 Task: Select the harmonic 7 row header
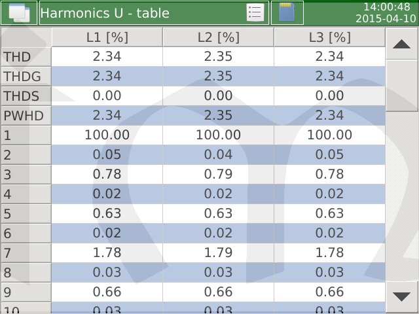coord(26,253)
